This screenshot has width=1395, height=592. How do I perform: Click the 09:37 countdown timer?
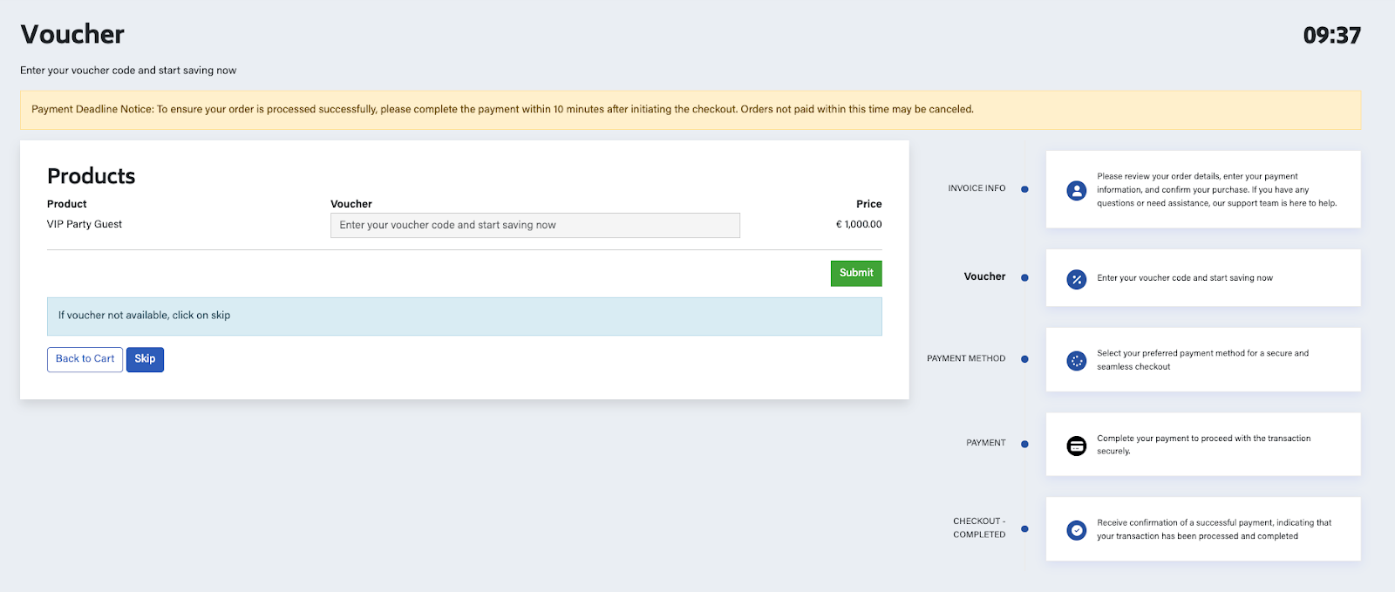click(x=1331, y=36)
